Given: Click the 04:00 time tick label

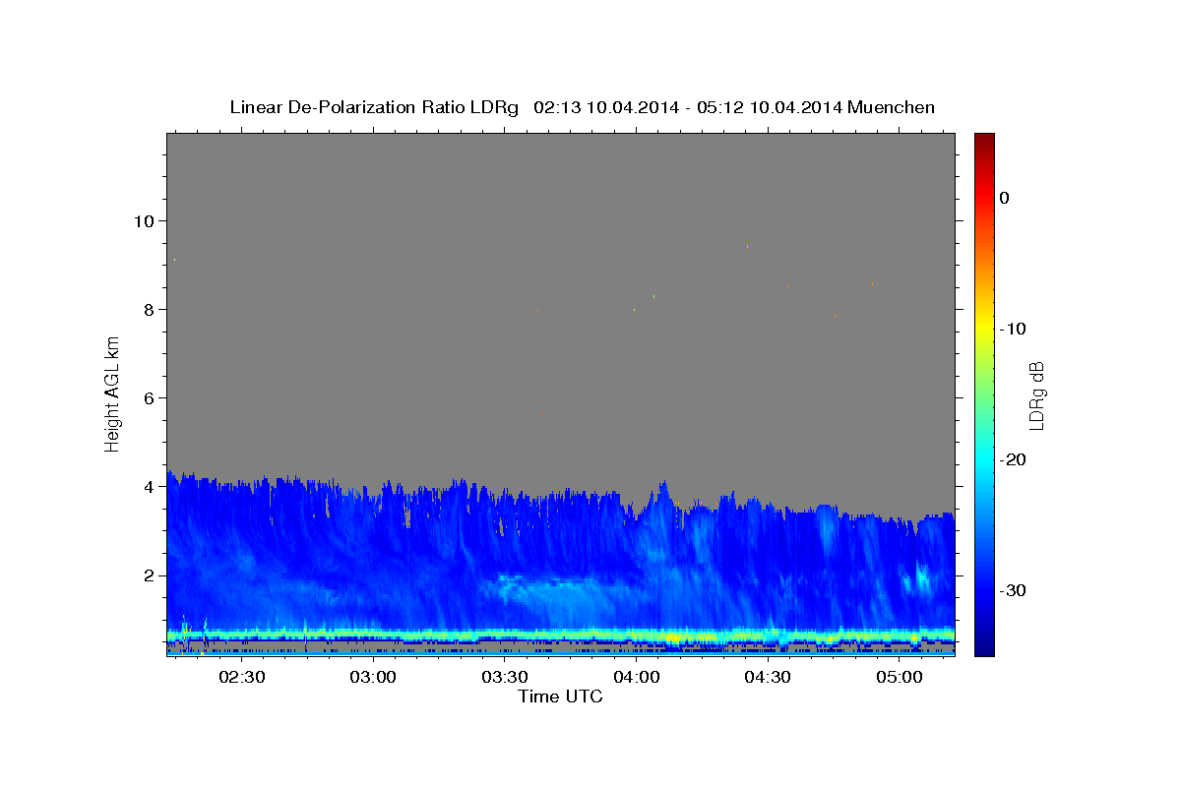Looking at the screenshot, I should (x=637, y=677).
